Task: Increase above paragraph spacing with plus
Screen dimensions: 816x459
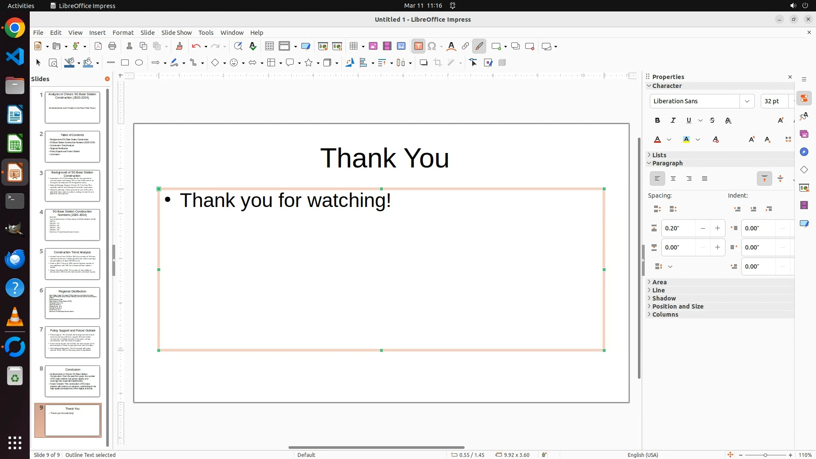Action: (717, 228)
